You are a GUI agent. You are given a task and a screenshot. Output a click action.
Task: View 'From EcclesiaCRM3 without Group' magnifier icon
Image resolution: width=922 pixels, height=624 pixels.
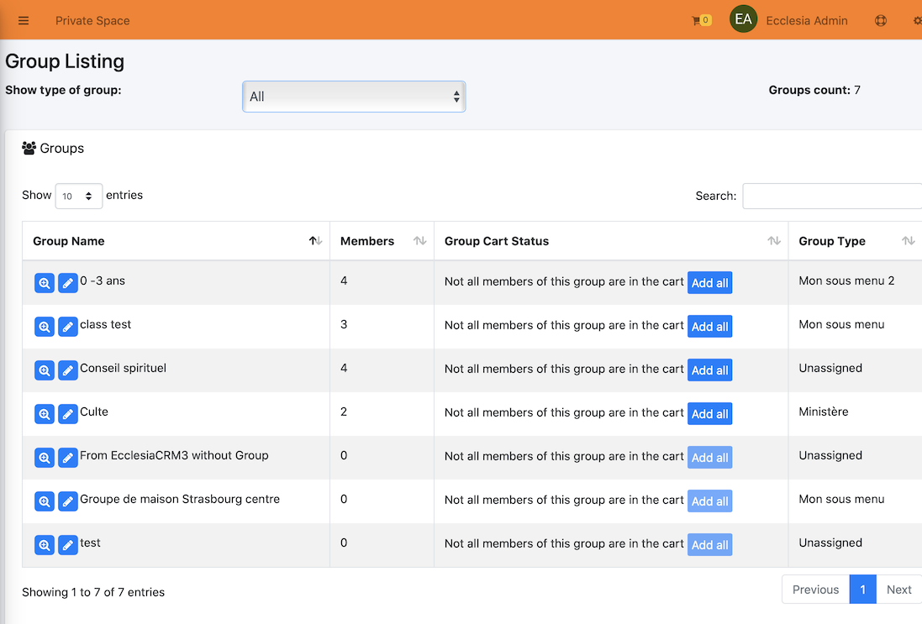45,458
